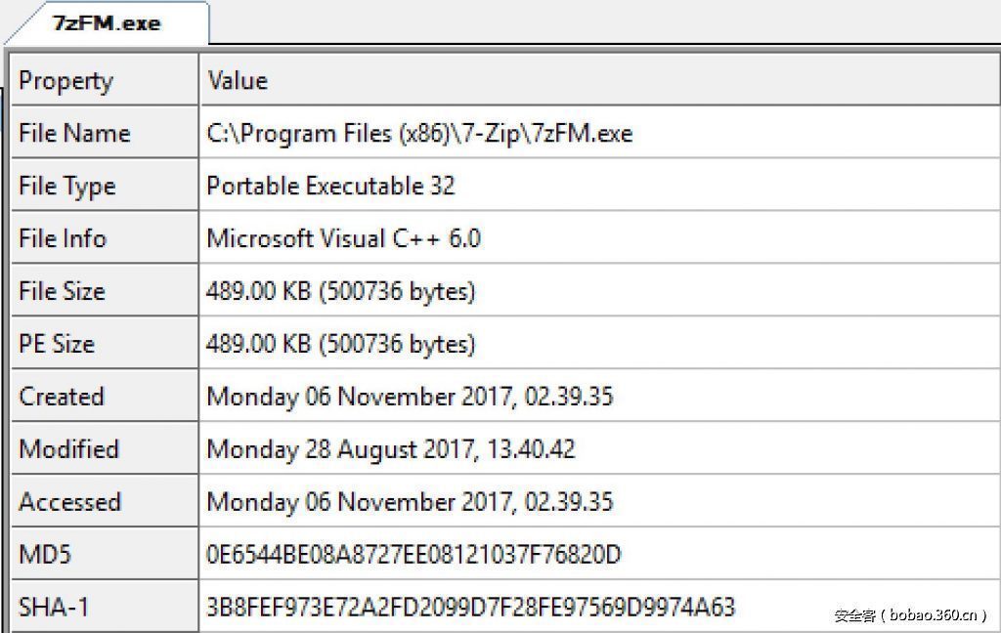Click the Microsoft Visual C++ 6.0 value
This screenshot has width=1001, height=633.
point(343,239)
